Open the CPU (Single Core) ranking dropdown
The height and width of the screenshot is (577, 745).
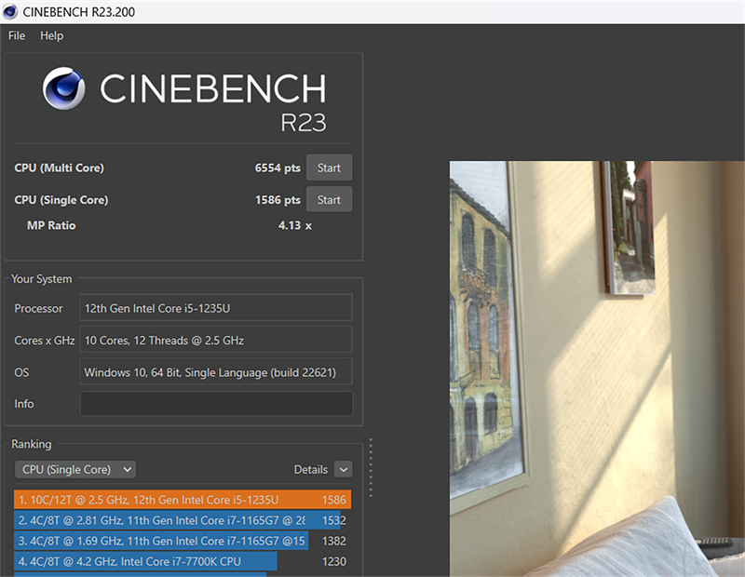74,469
